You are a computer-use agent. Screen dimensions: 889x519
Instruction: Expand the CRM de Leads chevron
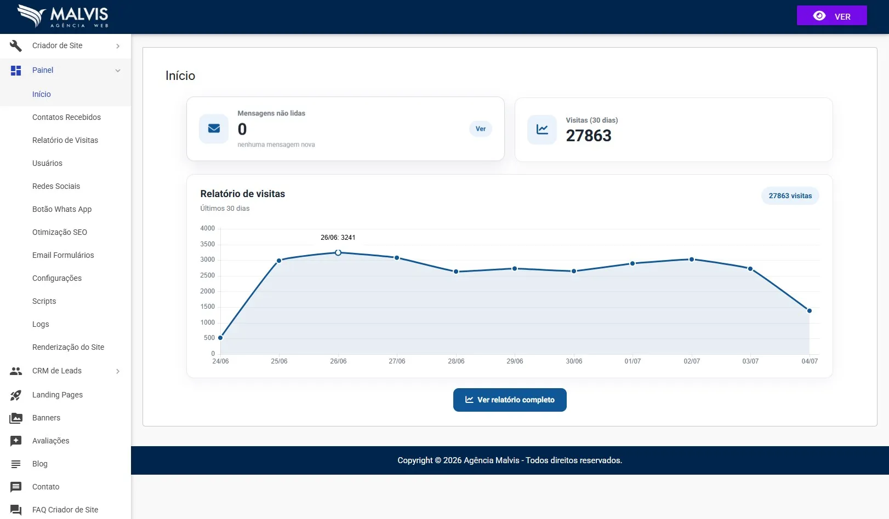(x=118, y=371)
